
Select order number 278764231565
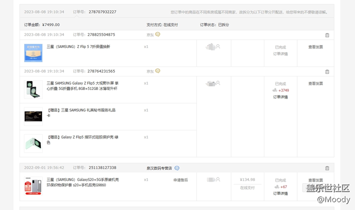[x=101, y=71]
